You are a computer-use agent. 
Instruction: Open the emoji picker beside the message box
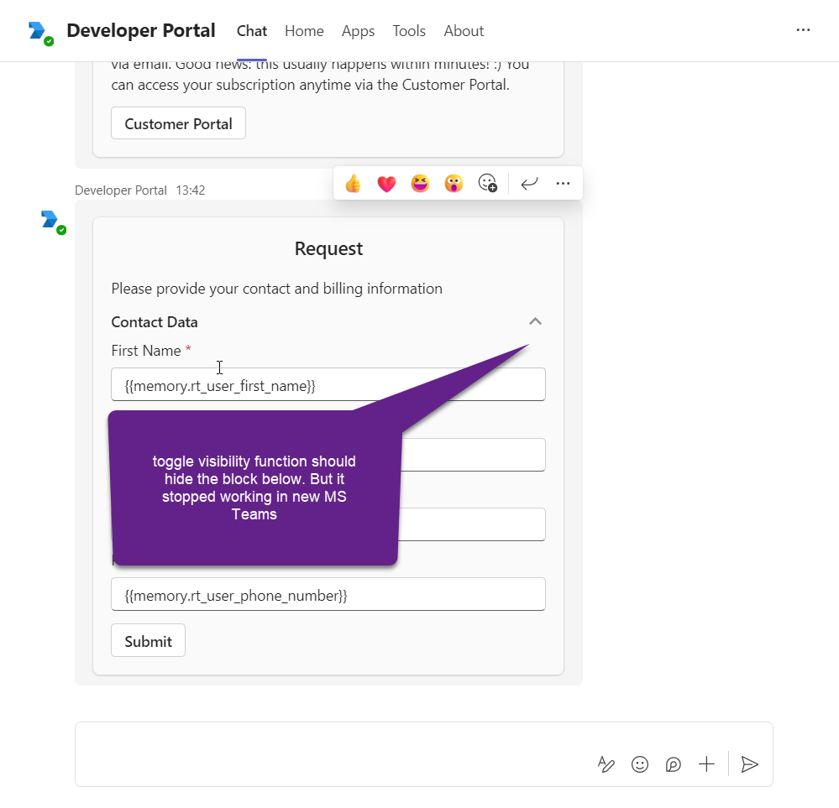[x=639, y=764]
